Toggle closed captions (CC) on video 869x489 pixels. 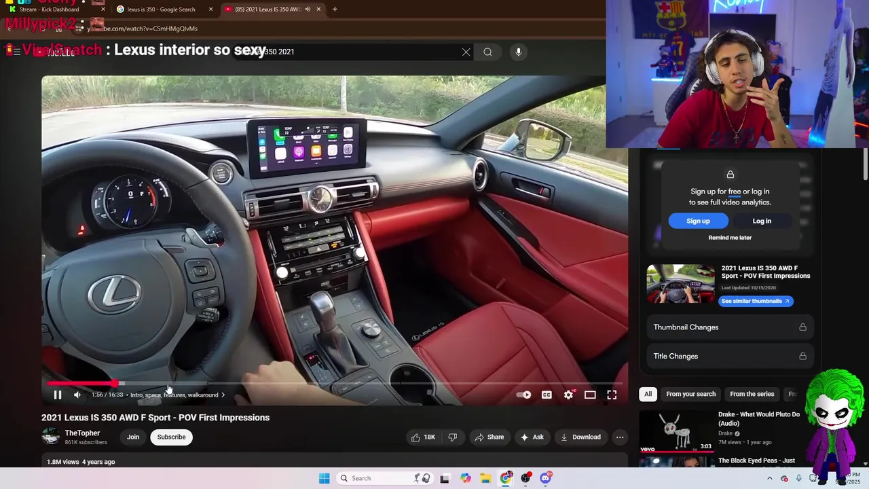(x=547, y=395)
